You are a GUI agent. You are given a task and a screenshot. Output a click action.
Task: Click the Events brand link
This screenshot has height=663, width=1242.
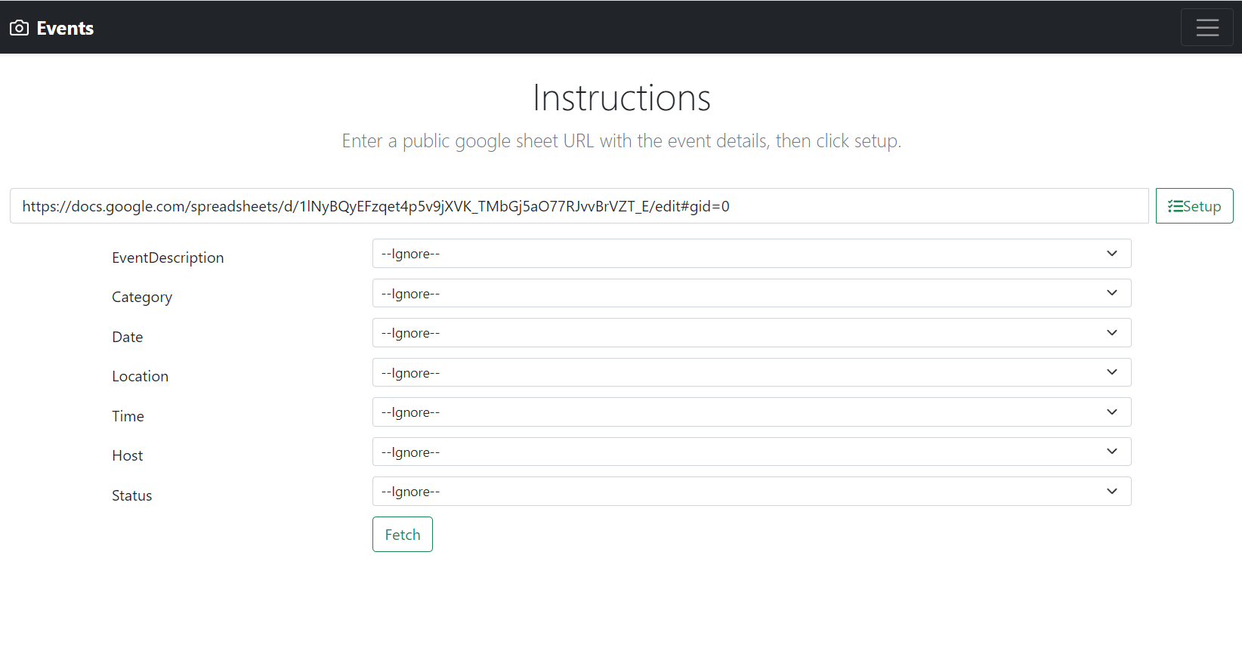tap(65, 28)
